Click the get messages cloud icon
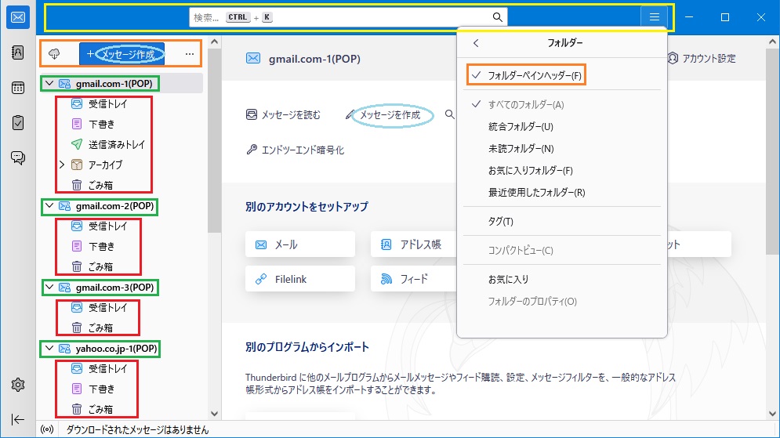 click(54, 54)
